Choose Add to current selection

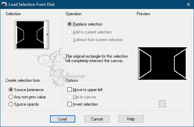89,32
